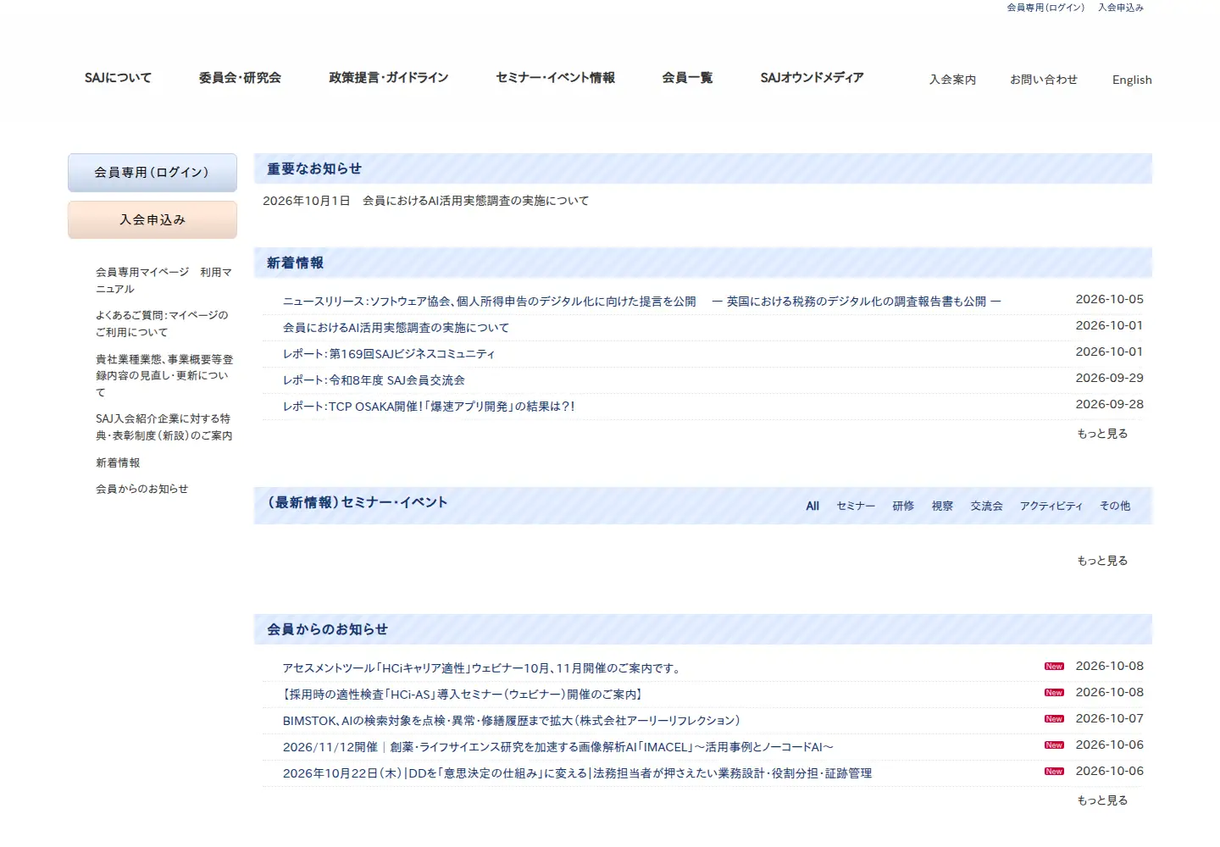This screenshot has width=1220, height=847.
Task: Filter events by 交流会 tab
Action: point(986,506)
